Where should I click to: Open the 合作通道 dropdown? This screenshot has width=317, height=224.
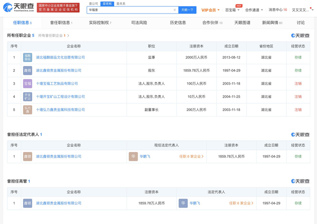[254, 10]
